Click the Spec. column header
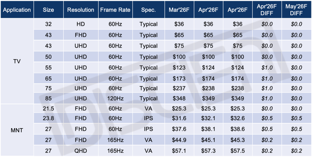The image size is (312, 157). [148, 10]
